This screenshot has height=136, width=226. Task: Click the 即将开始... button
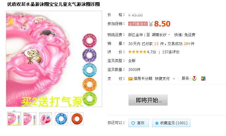coord(148,100)
